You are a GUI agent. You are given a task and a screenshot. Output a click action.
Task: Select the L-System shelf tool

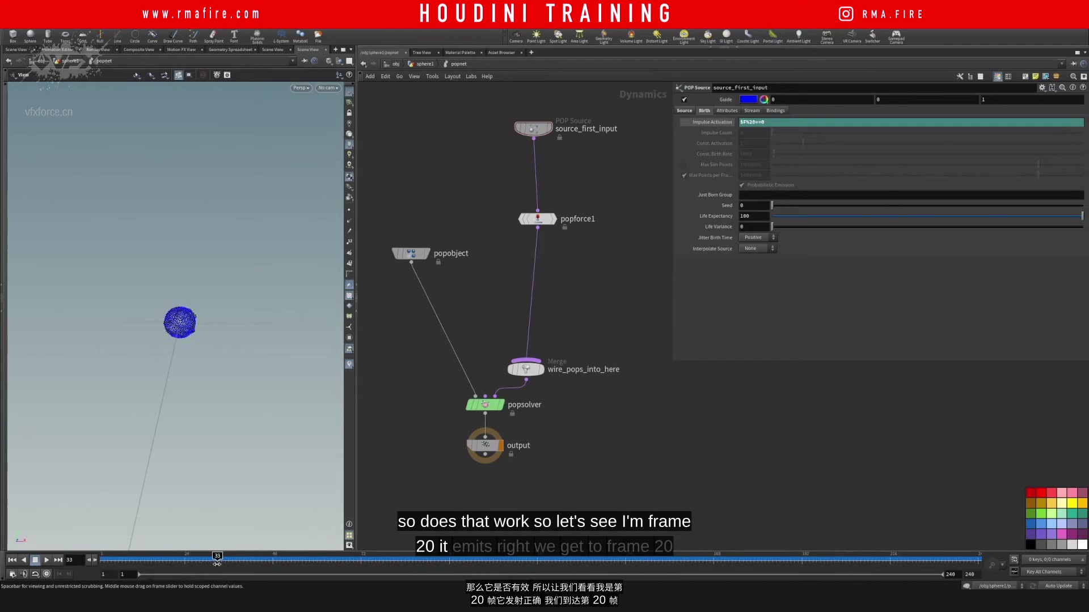281,36
